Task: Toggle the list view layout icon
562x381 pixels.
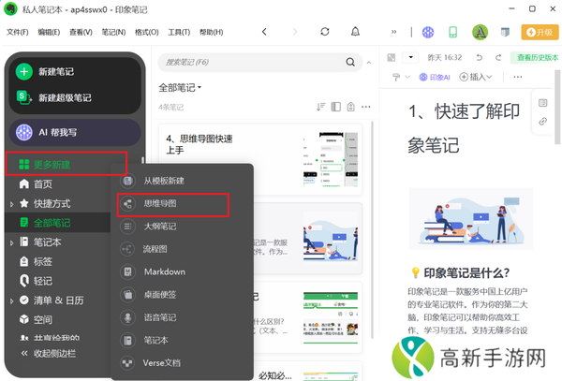Action: [x=336, y=107]
